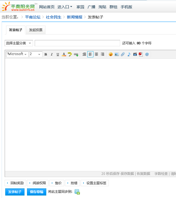Viewport: 176px width, 198px height.
Task: Open the 选择主题分类 dropdown
Action: 19,43
